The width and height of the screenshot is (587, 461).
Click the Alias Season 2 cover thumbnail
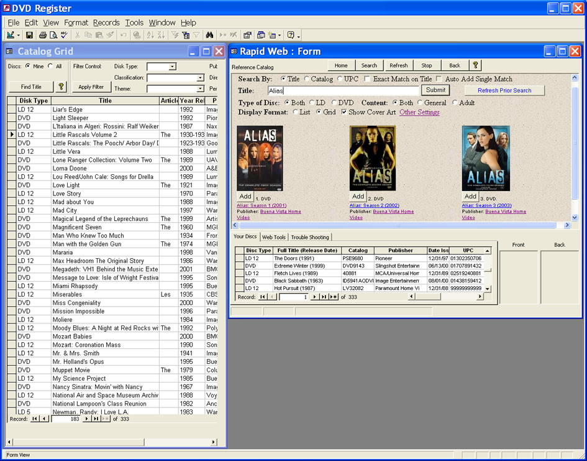pos(372,158)
